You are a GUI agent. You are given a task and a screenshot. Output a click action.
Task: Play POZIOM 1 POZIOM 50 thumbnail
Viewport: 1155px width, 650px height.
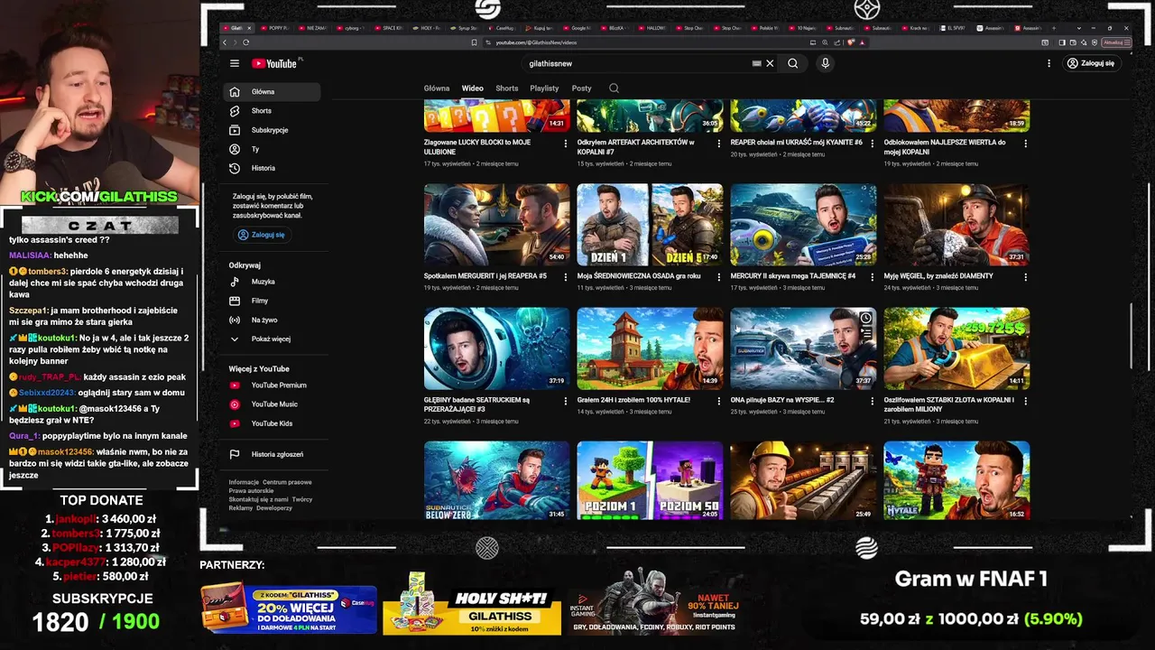[650, 480]
